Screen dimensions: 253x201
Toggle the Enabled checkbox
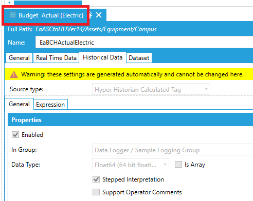(x=15, y=135)
